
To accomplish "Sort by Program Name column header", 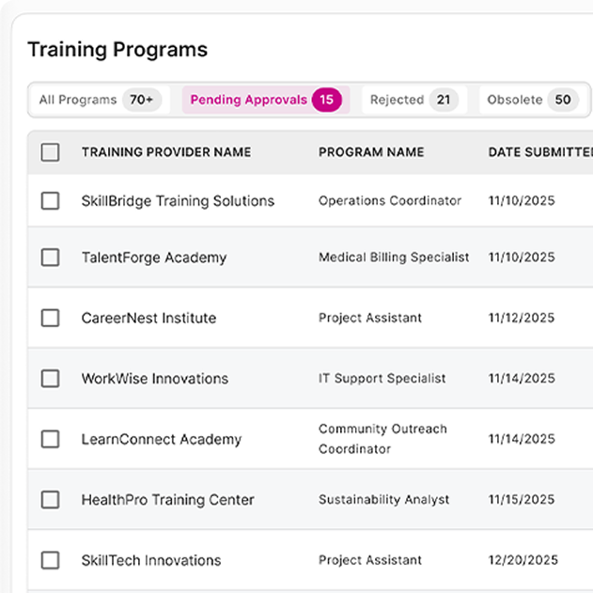I will (x=371, y=152).
